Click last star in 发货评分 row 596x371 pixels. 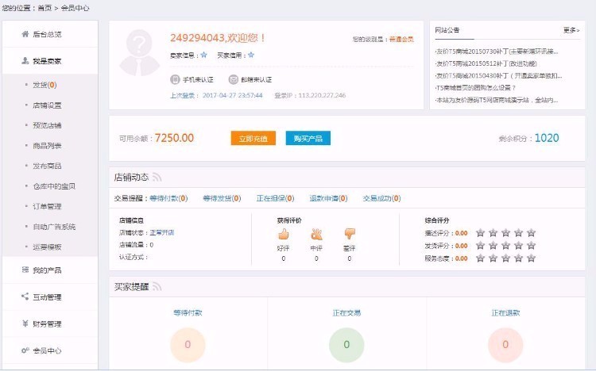click(532, 246)
